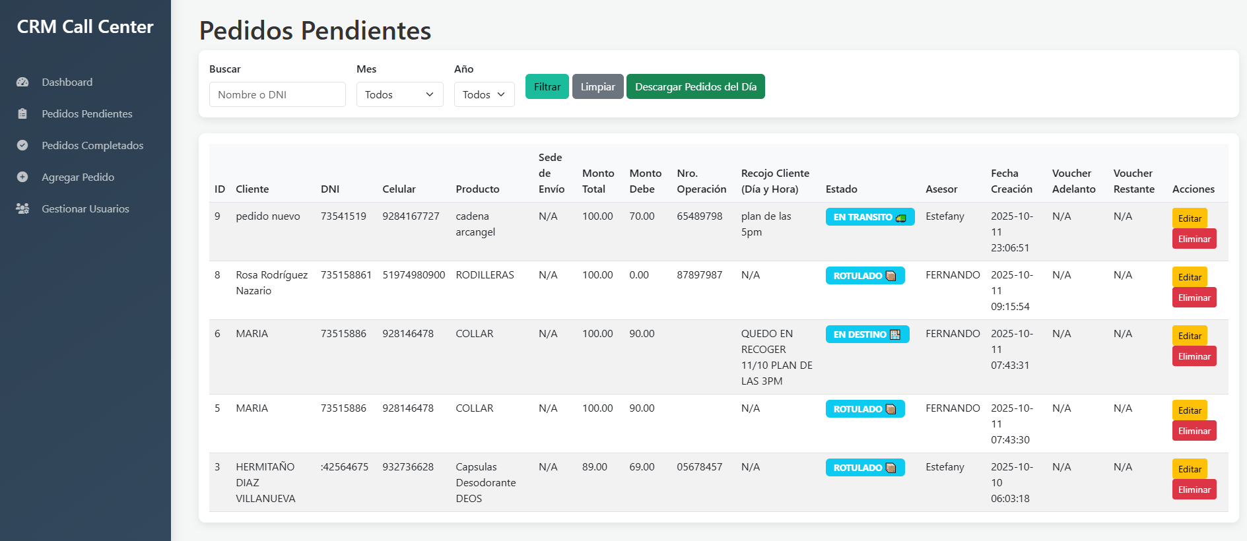Click the CRM Call Center title
The width and height of the screenshot is (1247, 541).
[85, 27]
